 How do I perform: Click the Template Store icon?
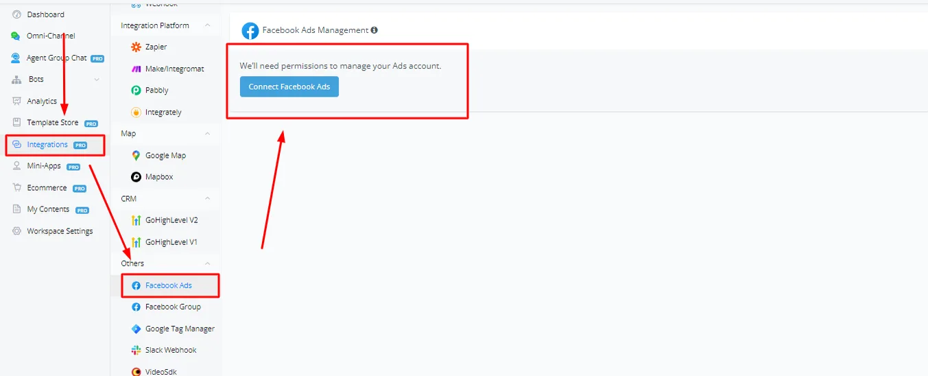[16, 123]
